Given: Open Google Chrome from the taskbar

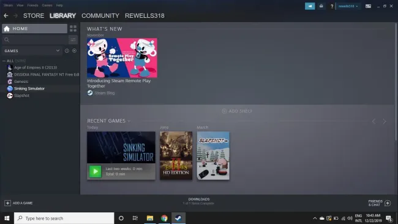Looking at the screenshot, I should click(164, 218).
